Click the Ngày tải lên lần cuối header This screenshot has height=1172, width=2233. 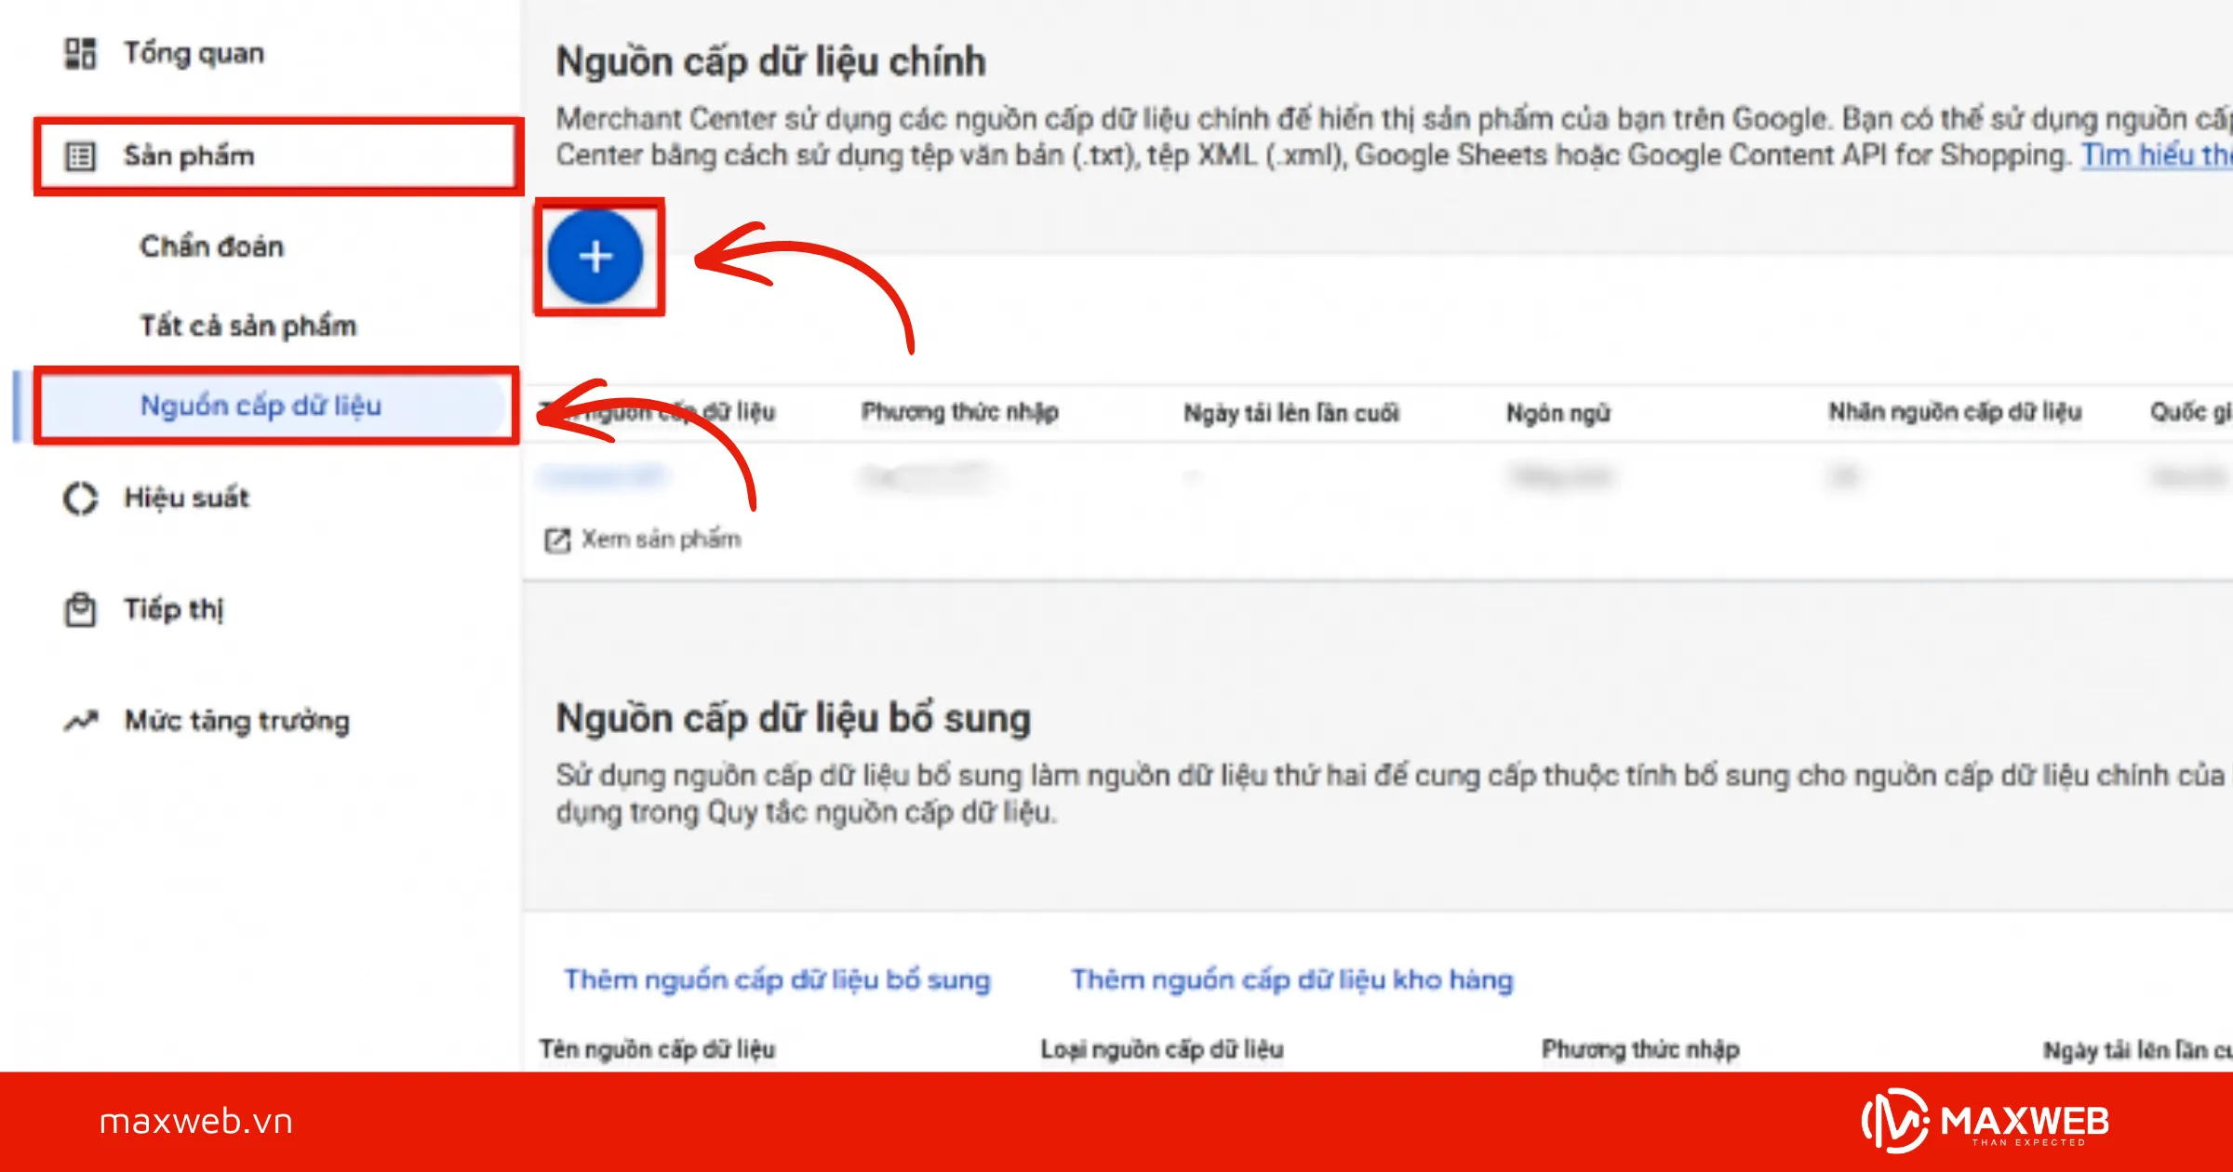pos(1293,413)
